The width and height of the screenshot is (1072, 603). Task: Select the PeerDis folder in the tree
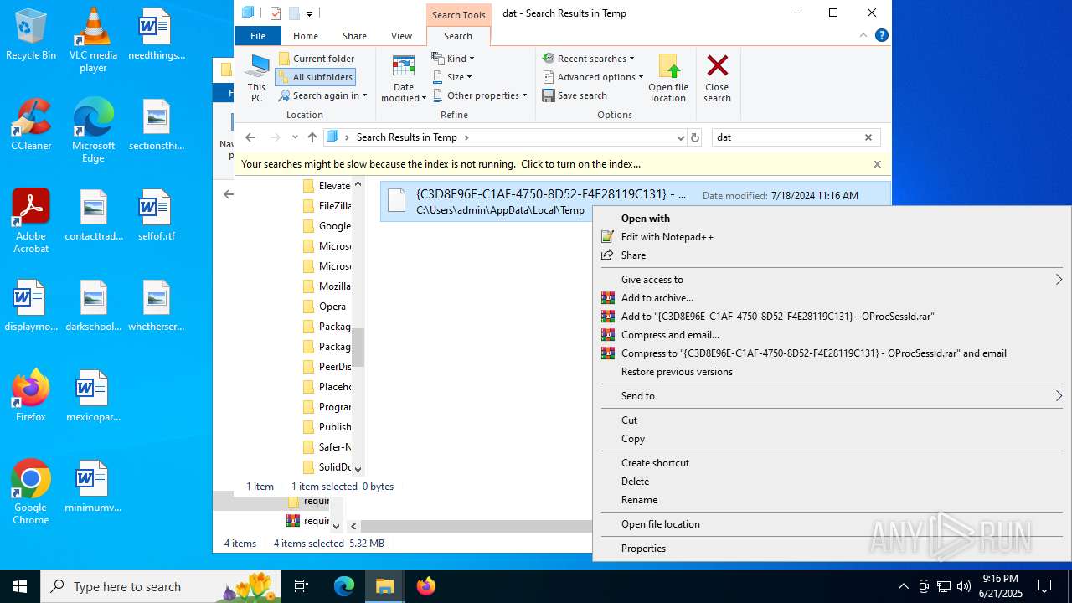coord(327,367)
